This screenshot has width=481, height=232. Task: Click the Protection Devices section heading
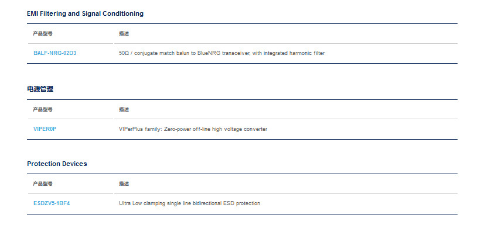[x=57, y=164]
